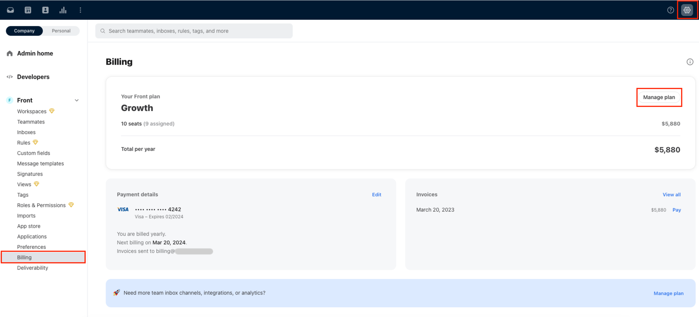
Task: Open Signatures settings
Action: coord(30,174)
